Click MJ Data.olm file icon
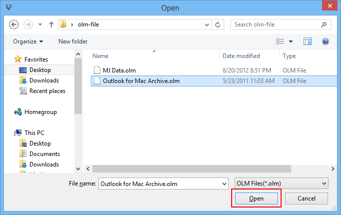This screenshot has width=341, height=215. coord(97,70)
